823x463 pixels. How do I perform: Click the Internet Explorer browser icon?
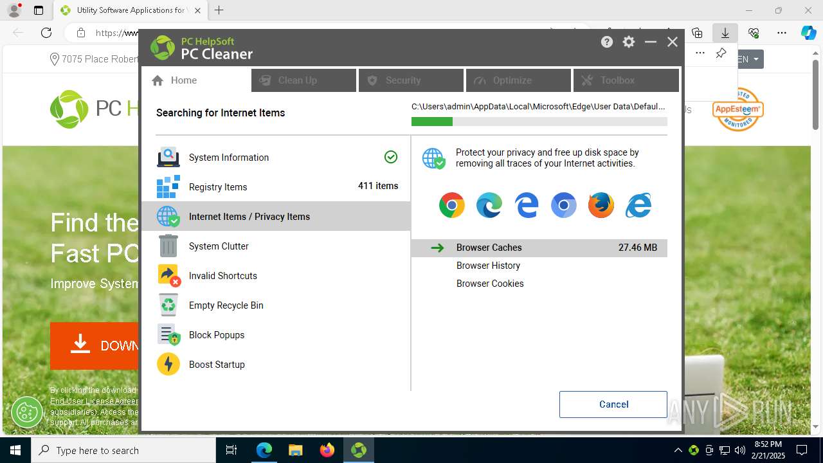[x=638, y=205]
